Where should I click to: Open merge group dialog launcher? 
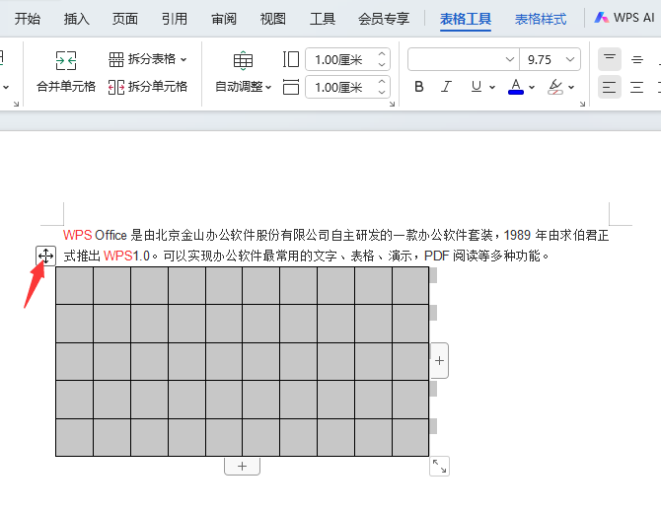16,104
